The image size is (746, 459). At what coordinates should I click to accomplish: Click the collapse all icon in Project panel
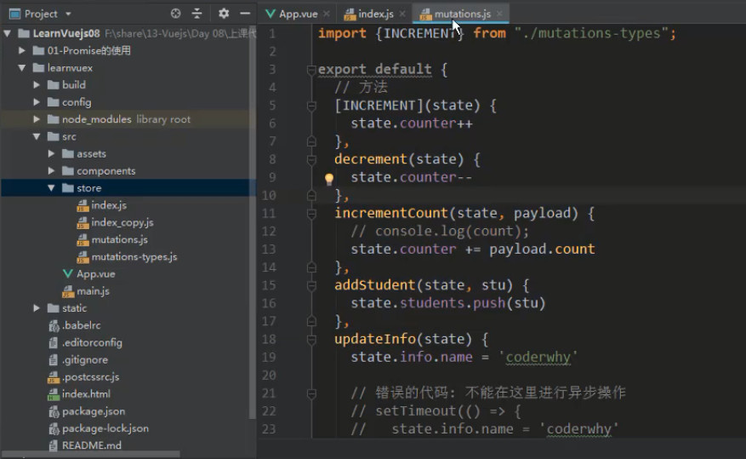tap(196, 14)
